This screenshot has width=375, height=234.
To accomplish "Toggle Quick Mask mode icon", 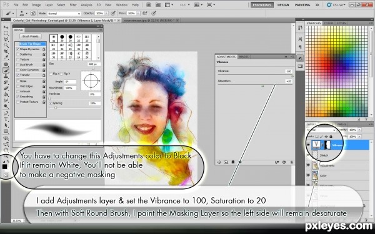I will pyautogui.click(x=5, y=175).
